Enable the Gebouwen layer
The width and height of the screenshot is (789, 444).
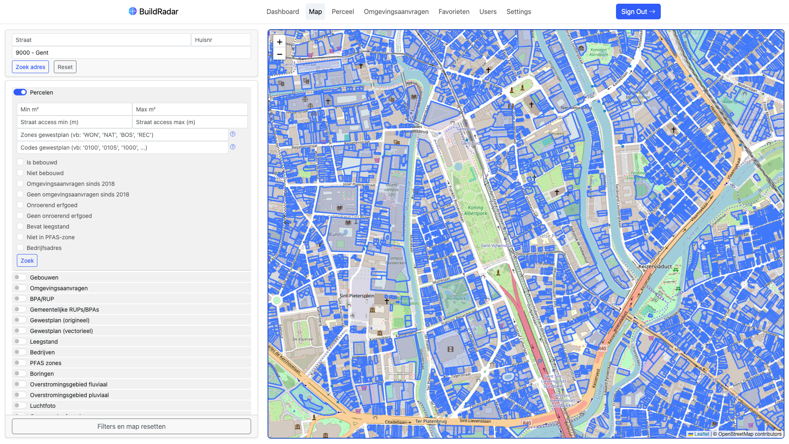(x=20, y=277)
